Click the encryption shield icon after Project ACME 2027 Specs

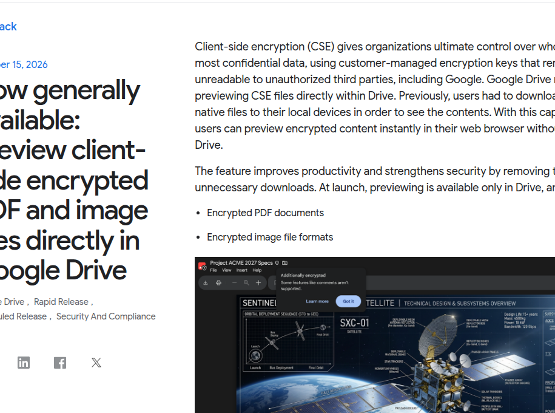pos(277,263)
